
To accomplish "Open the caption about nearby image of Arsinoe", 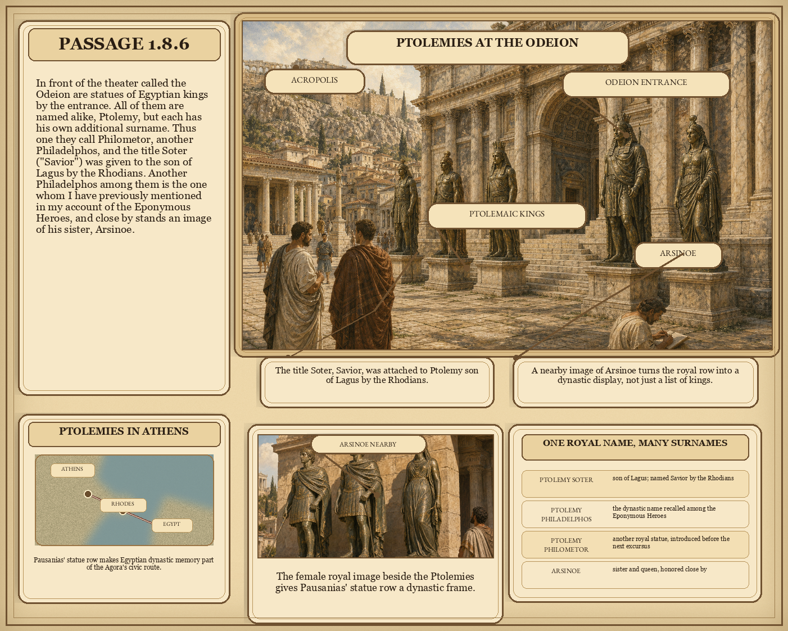I will pos(635,382).
